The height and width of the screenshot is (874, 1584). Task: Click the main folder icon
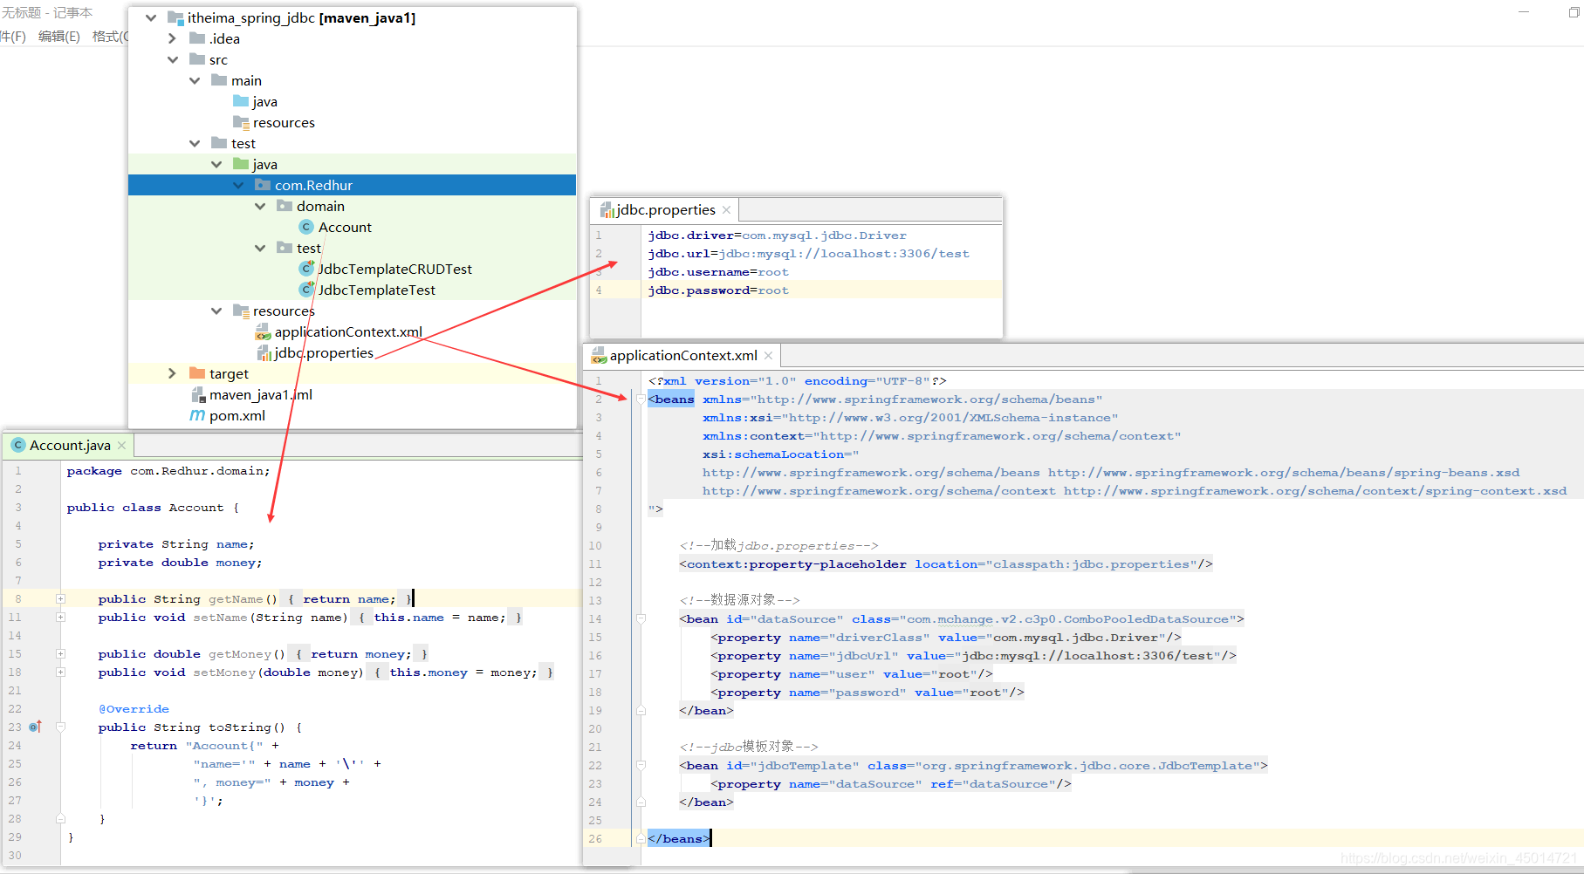point(219,80)
